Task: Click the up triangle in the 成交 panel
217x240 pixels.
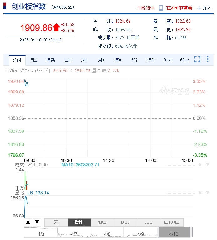Action: pyautogui.click(x=199, y=165)
